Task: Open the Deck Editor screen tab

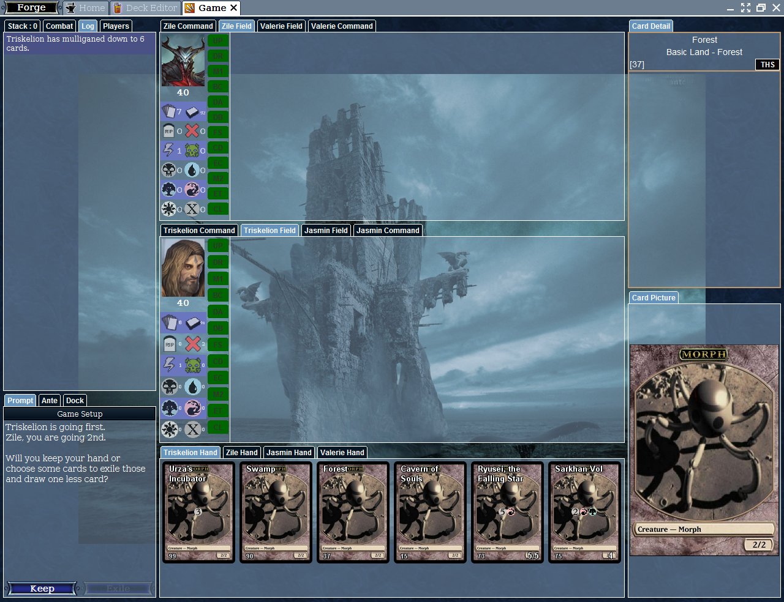Action: point(145,8)
